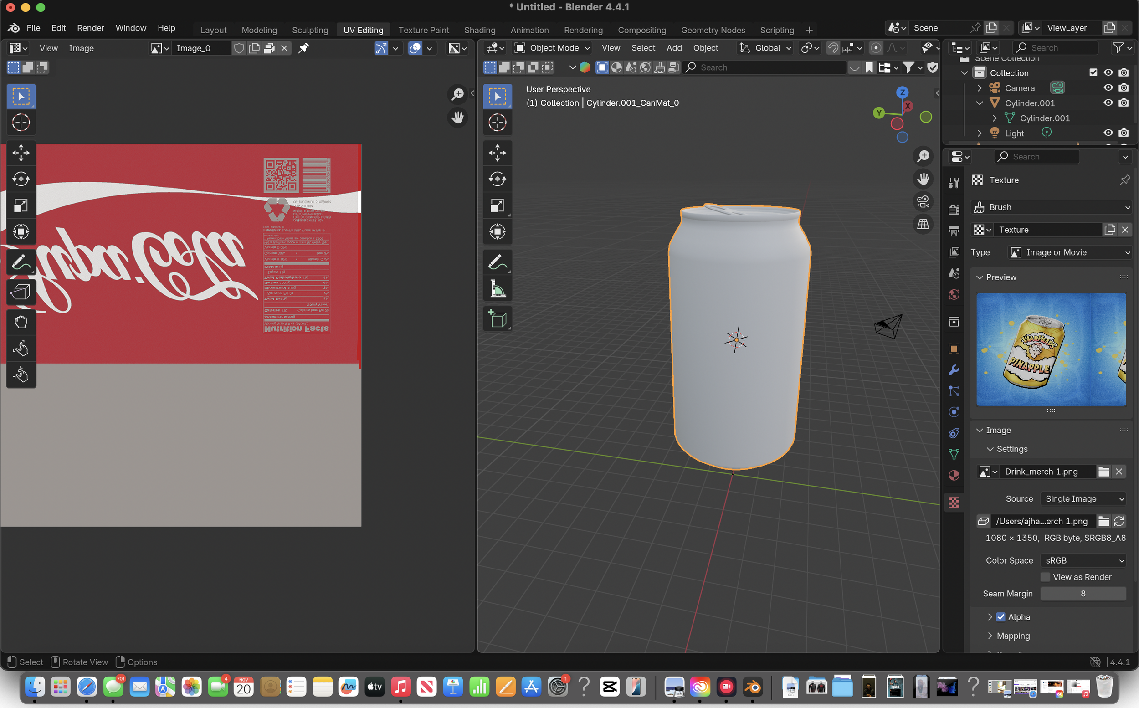1139x708 pixels.
Task: Open the Color Space dropdown
Action: click(x=1083, y=560)
